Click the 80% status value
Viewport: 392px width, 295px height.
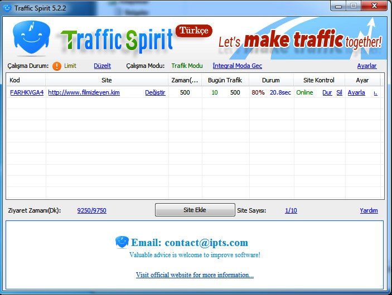point(258,92)
